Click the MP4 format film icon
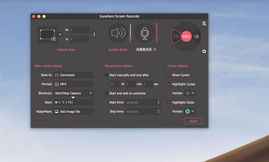Viewport: 269px width, 162px height. point(57,84)
